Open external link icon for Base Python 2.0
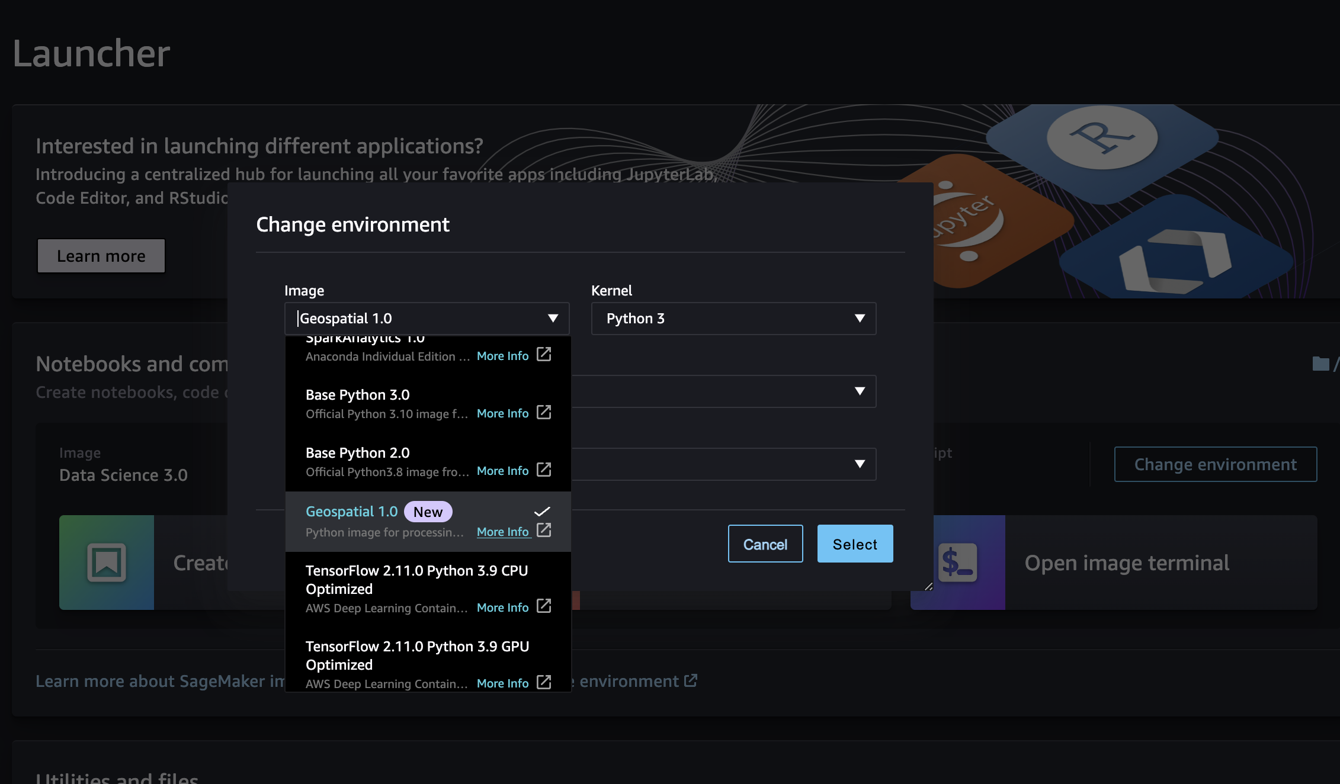Viewport: 1340px width, 784px height. click(543, 470)
